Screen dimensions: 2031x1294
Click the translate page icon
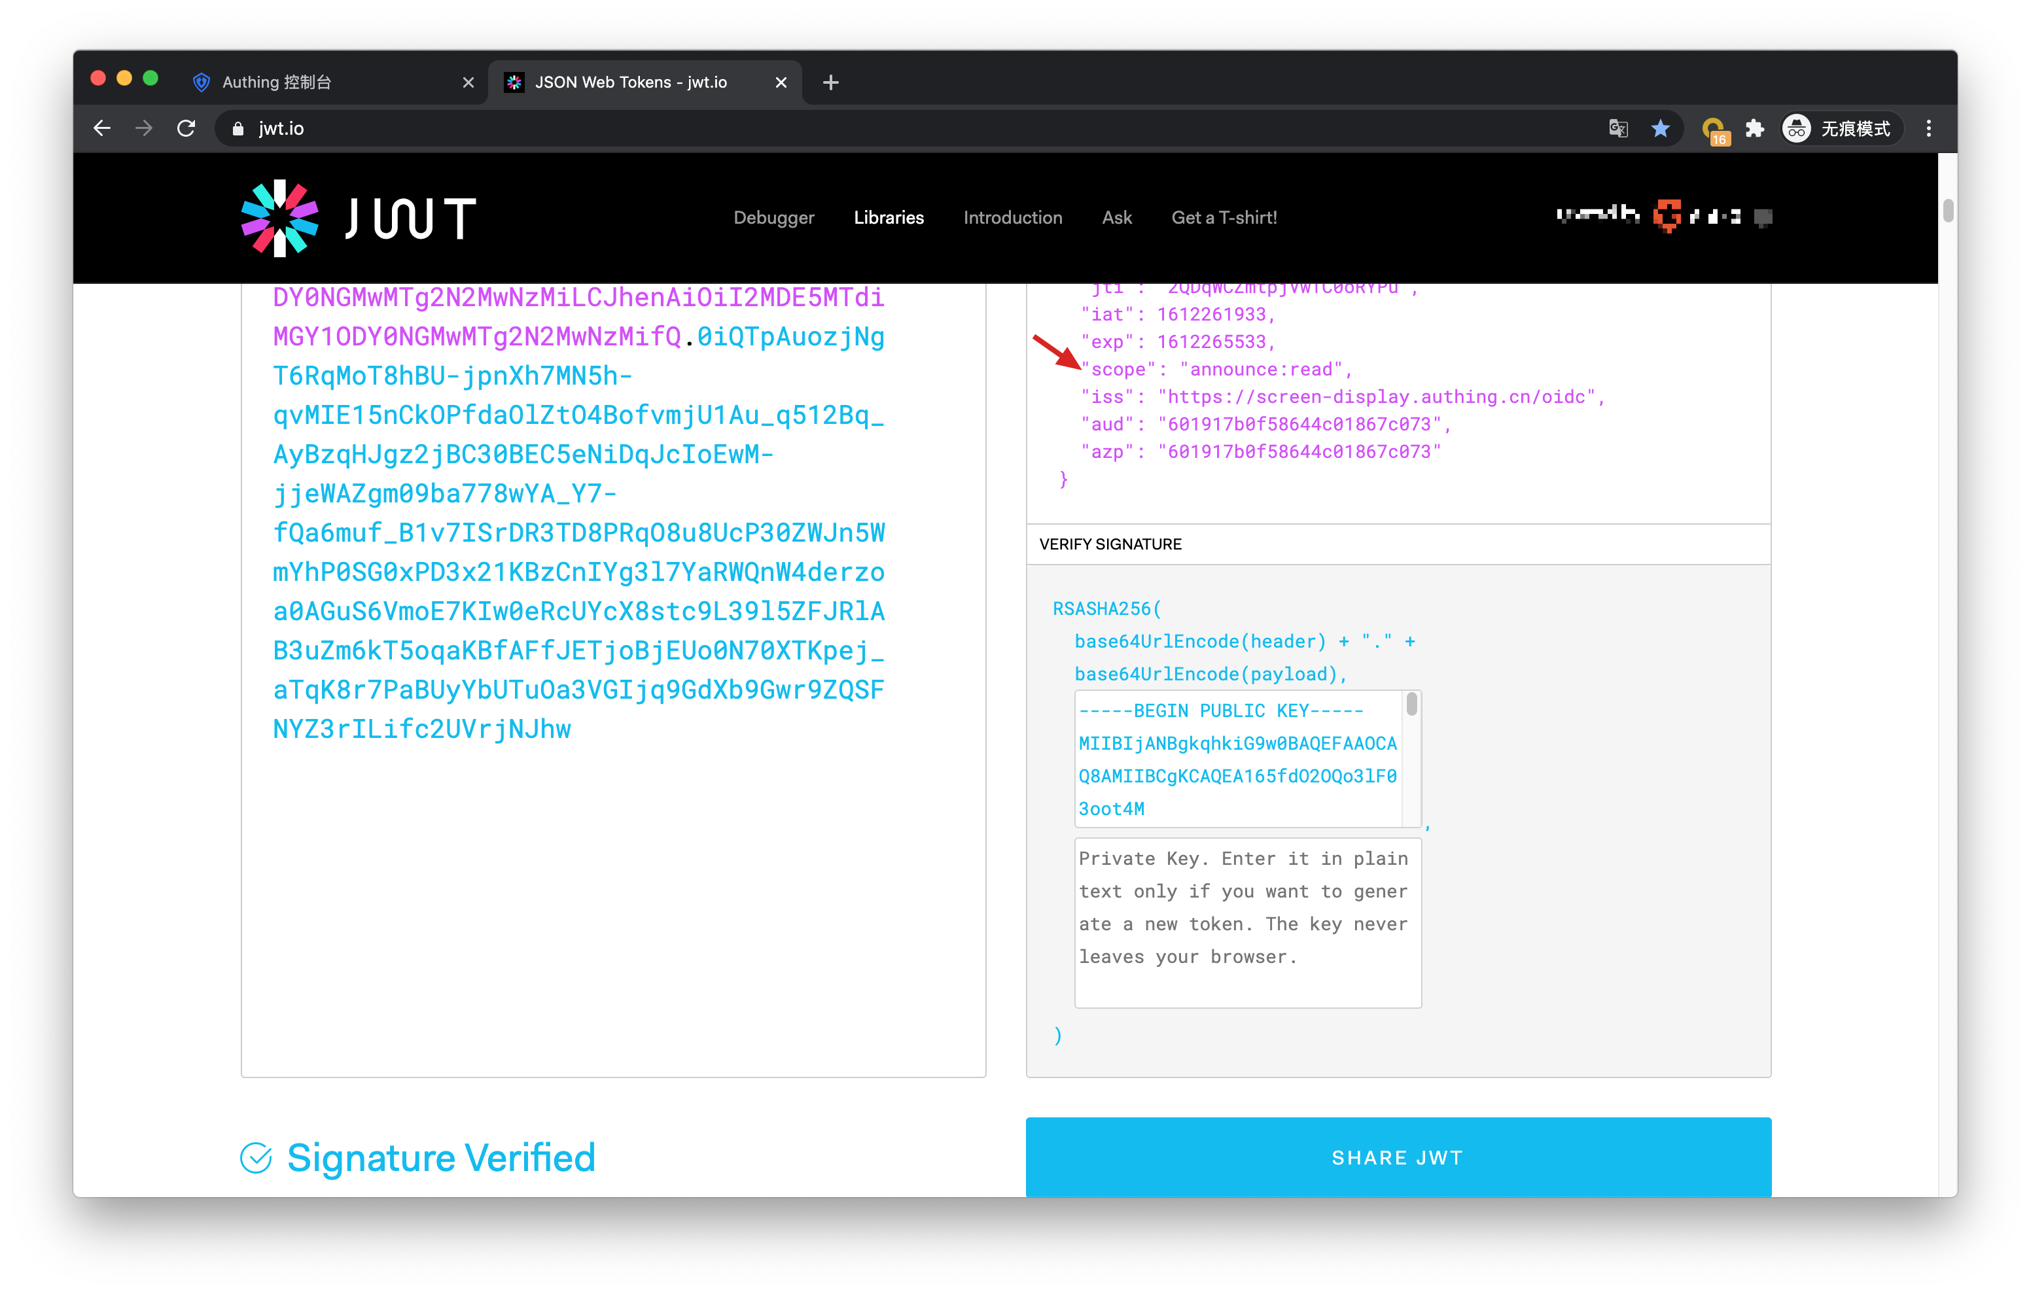pyautogui.click(x=1617, y=128)
